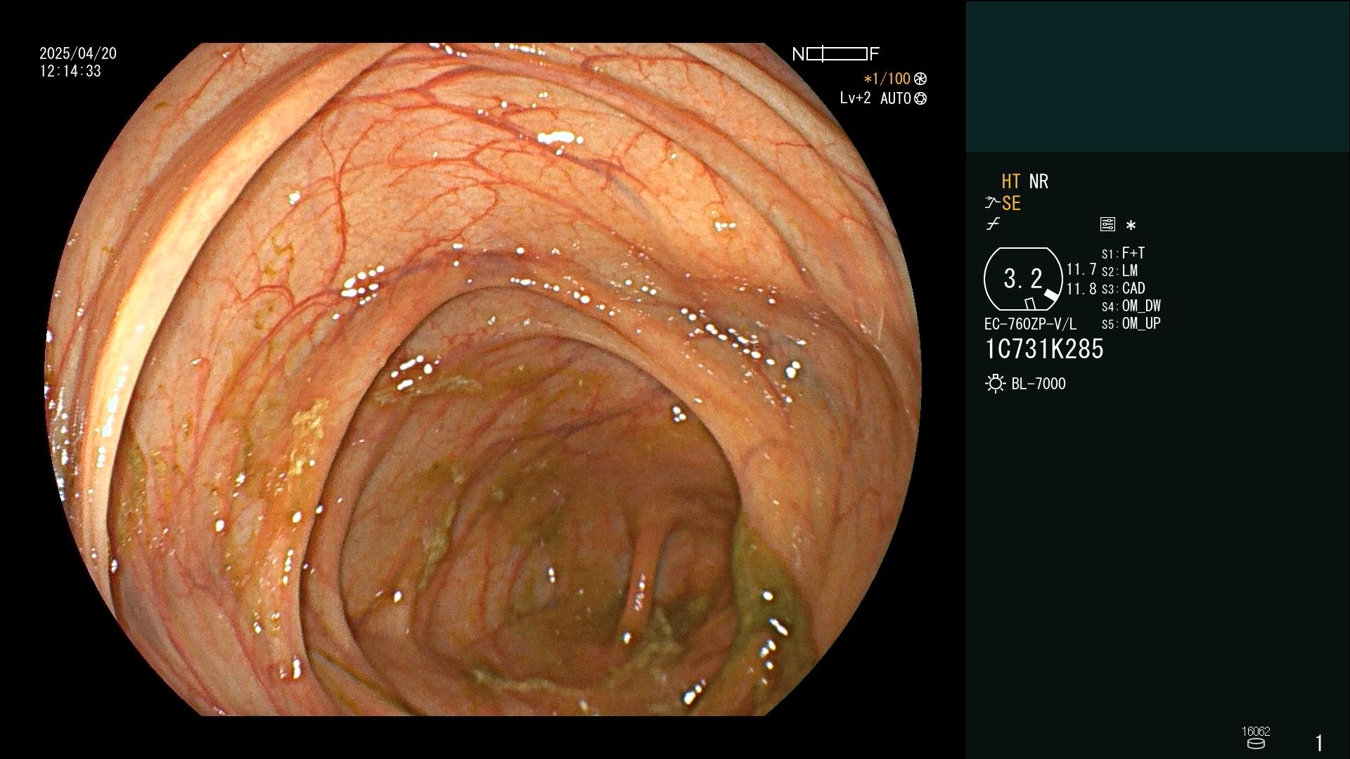Click the S1: F+T switch assignment

tap(1123, 253)
